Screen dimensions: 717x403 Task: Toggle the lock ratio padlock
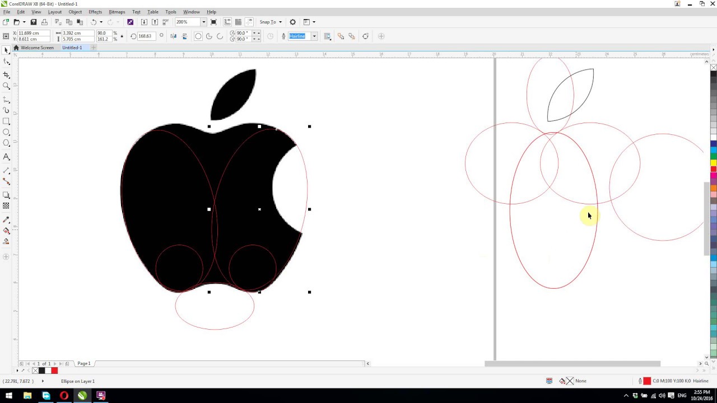(122, 36)
